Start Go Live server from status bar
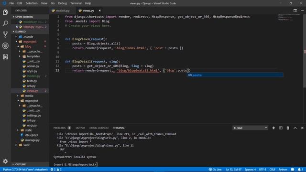The height and width of the screenshot is (172, 306). [x=215, y=170]
